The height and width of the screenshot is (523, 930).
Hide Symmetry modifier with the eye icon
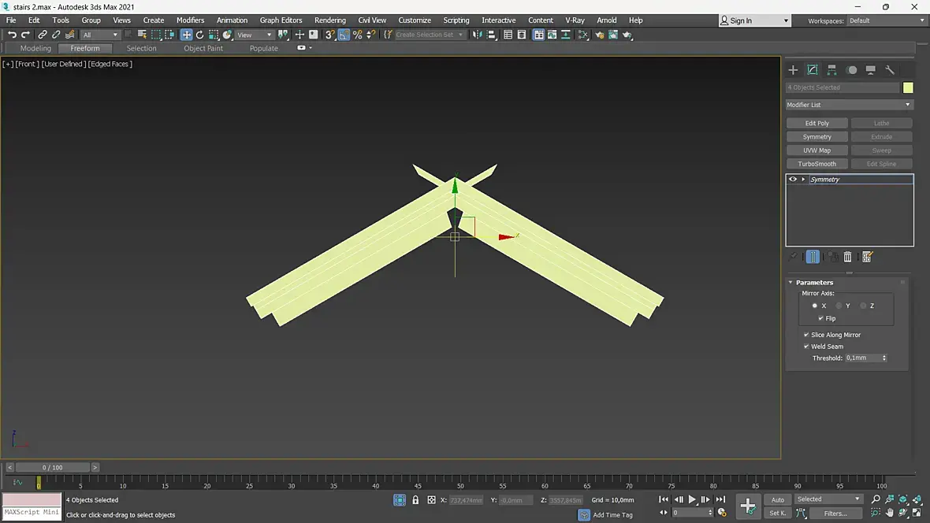coord(793,180)
